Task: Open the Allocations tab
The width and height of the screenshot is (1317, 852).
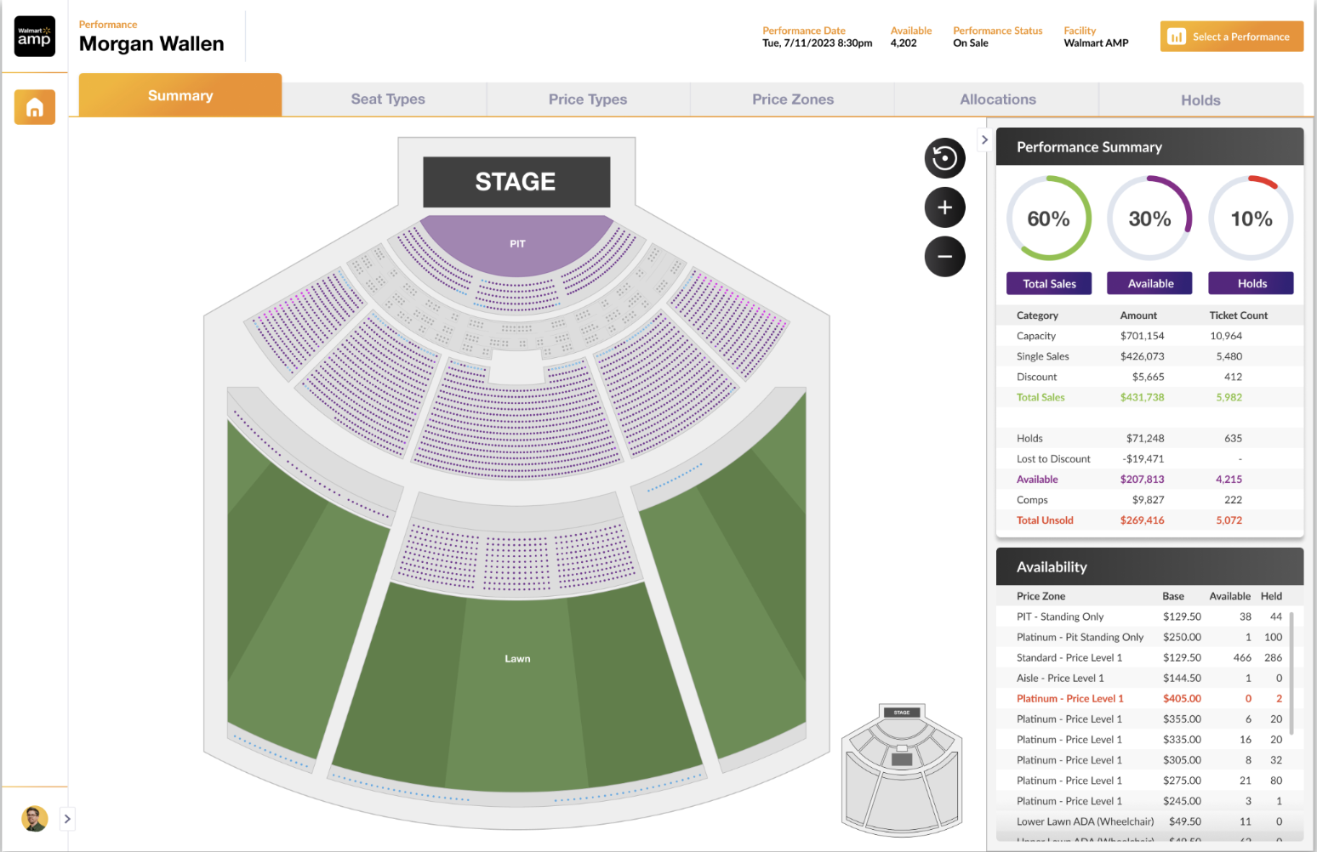Action: (998, 99)
